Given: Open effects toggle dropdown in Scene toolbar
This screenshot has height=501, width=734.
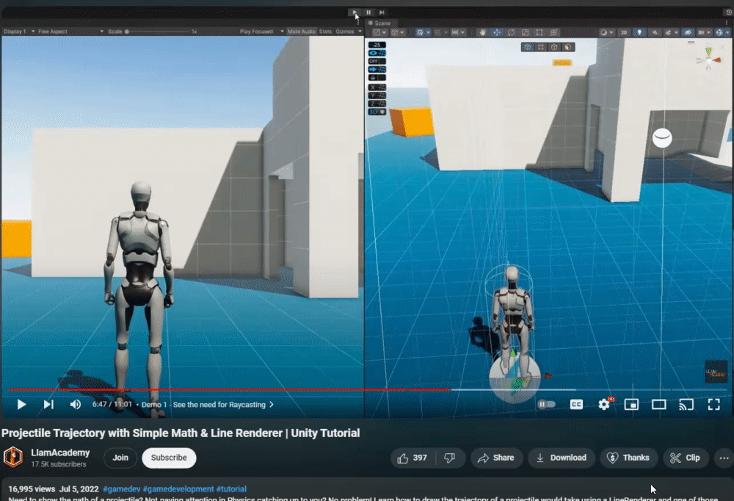Looking at the screenshot, I should tap(672, 32).
